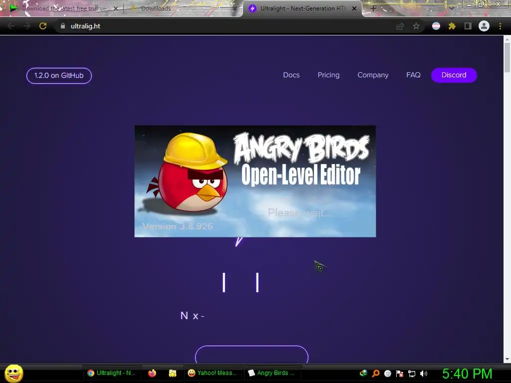Open the FAQ navigation link

413,75
